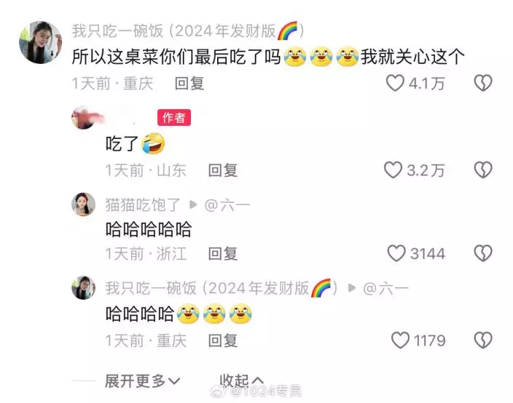Dislike the reply from 猫猫吃饱了
The image size is (513, 403).
coord(483,253)
